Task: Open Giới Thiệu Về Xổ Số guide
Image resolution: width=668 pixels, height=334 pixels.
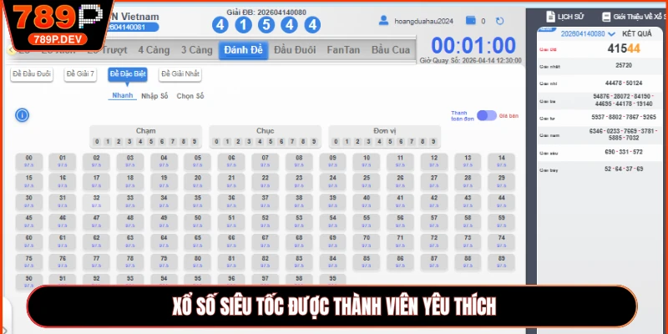Action: [634, 17]
